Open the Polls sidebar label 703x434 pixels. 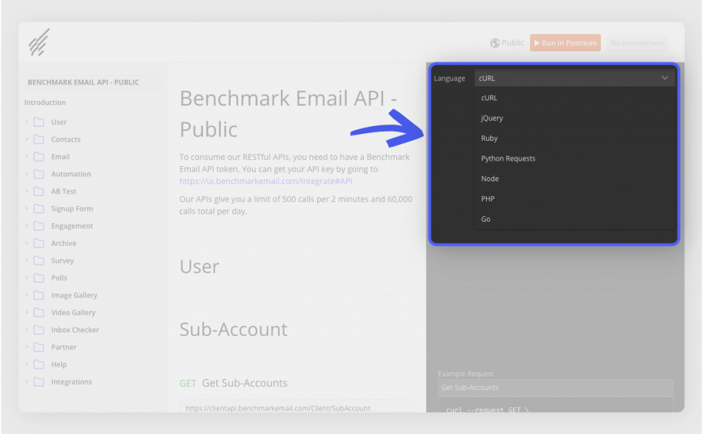(x=59, y=278)
